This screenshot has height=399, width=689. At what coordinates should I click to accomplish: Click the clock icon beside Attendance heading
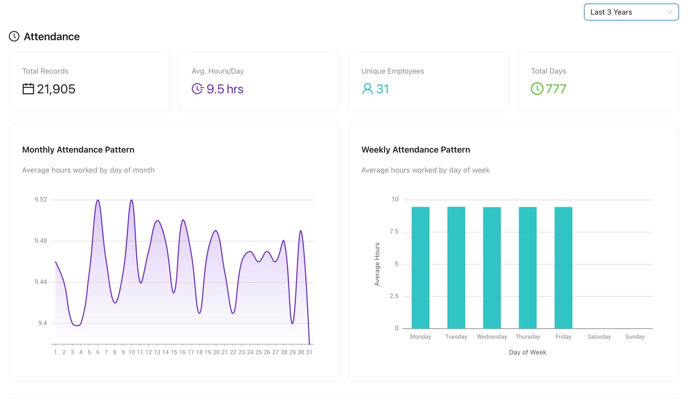tap(14, 36)
